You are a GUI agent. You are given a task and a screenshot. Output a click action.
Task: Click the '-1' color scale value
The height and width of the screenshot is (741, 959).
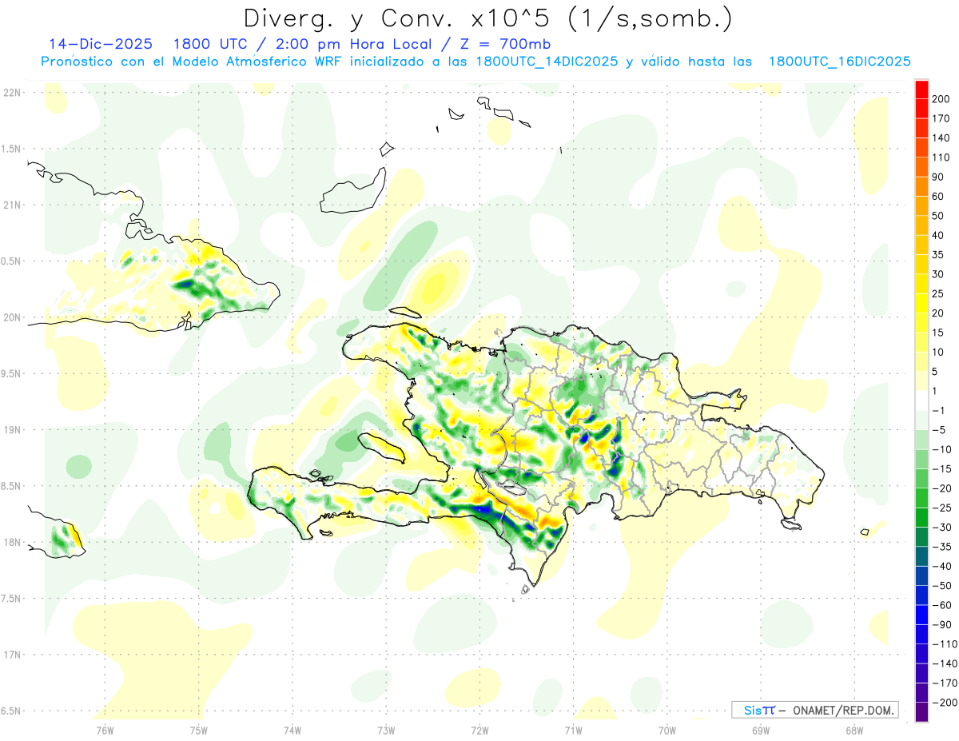[x=940, y=410]
